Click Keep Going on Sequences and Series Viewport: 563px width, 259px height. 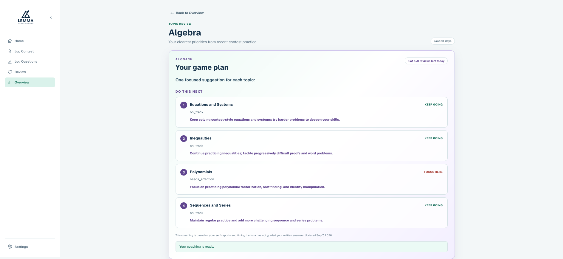click(x=434, y=205)
